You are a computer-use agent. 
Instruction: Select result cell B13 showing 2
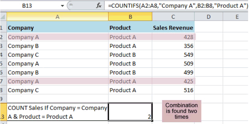coord(130,112)
